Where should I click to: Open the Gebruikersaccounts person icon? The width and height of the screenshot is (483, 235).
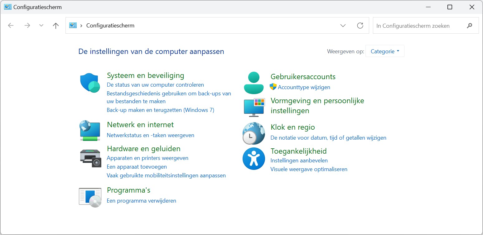[x=254, y=83]
